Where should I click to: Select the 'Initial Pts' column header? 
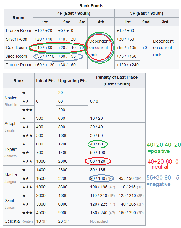click(x=45, y=81)
